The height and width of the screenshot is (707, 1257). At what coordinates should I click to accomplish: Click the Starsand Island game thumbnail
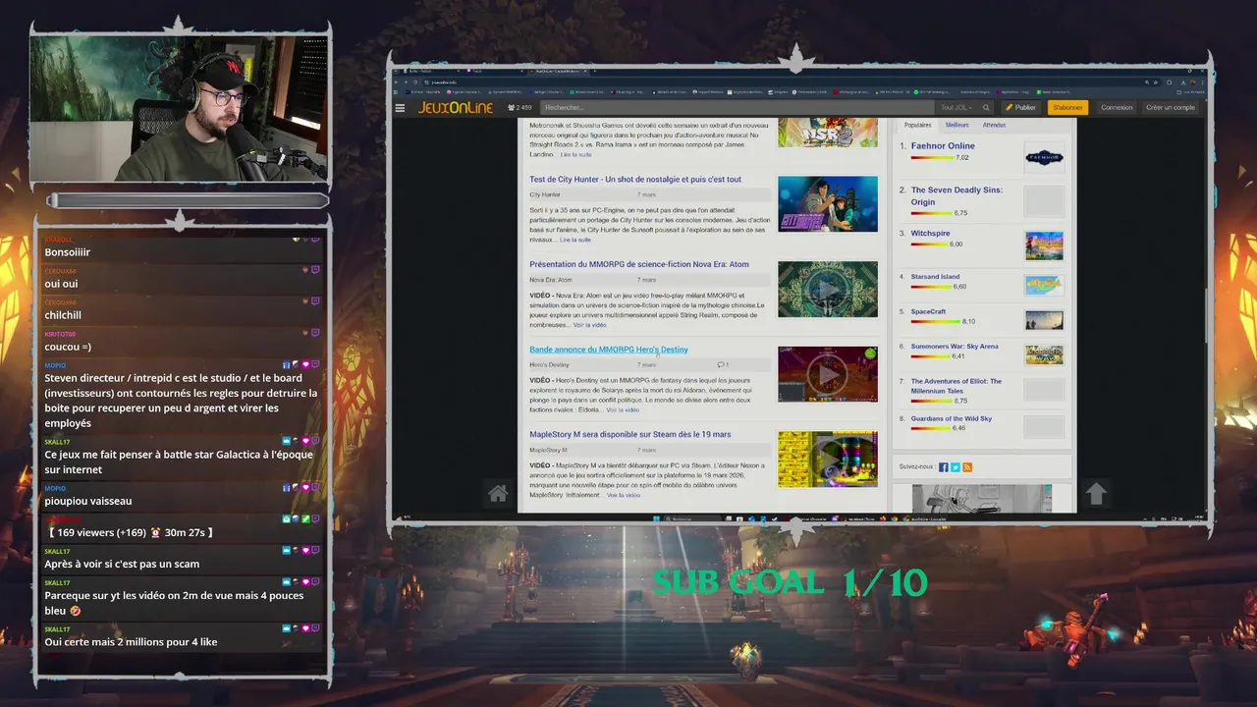click(x=1044, y=286)
